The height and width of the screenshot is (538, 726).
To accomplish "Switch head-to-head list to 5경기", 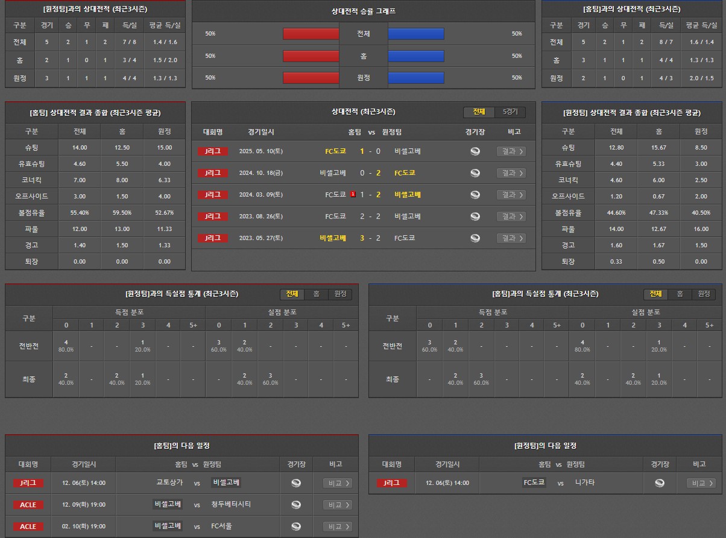I will tap(510, 112).
